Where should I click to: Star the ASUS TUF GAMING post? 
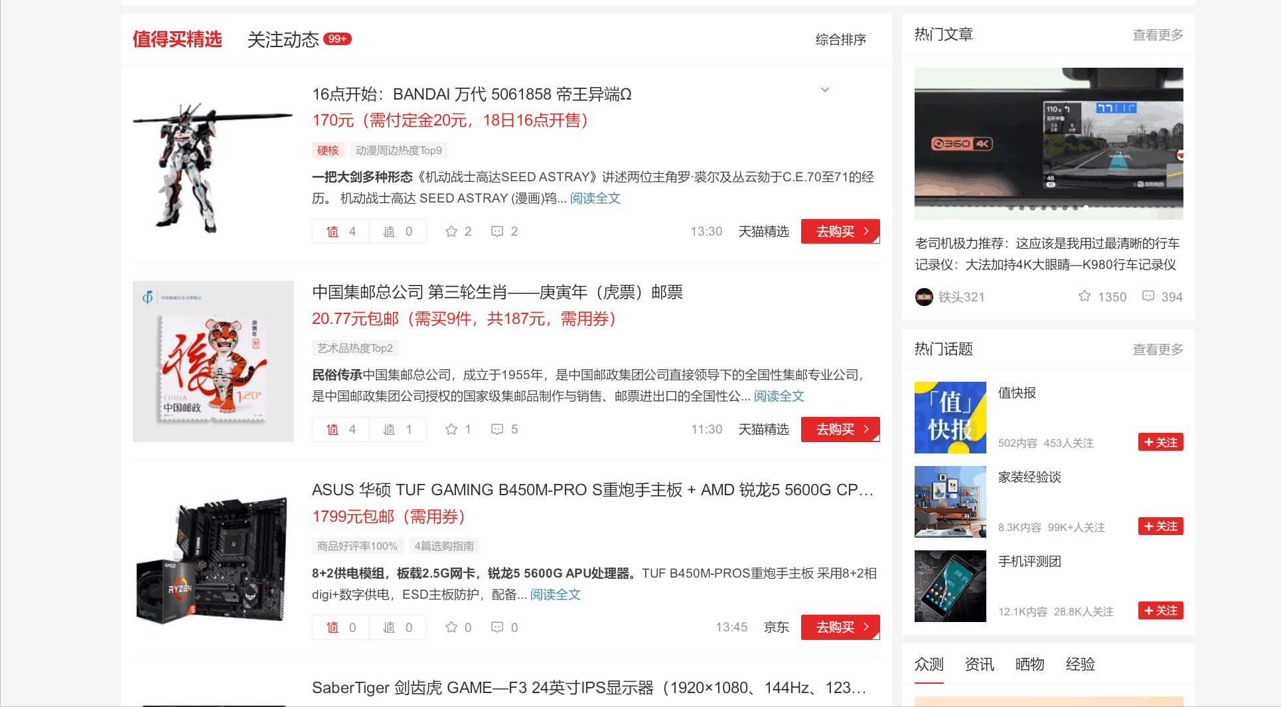(451, 627)
